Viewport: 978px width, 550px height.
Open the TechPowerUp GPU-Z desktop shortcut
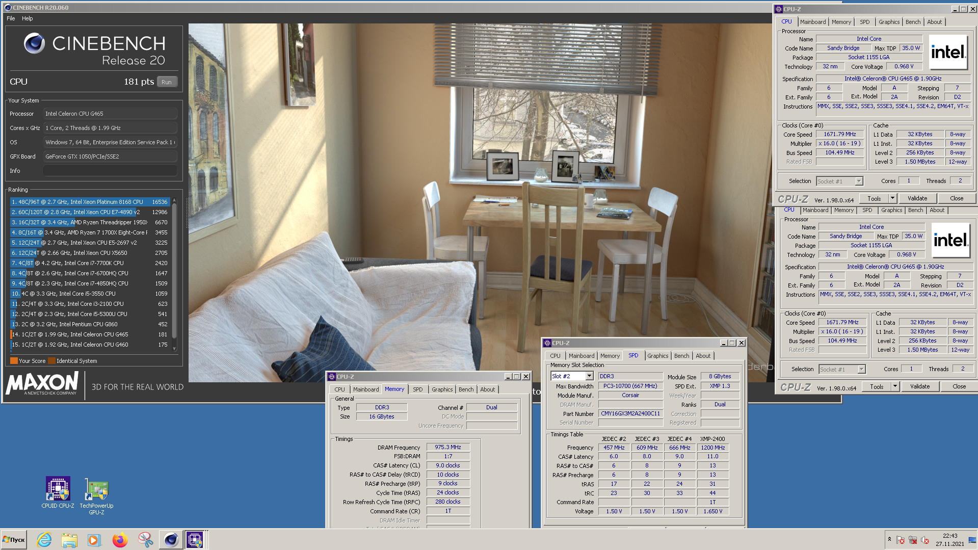(96, 496)
